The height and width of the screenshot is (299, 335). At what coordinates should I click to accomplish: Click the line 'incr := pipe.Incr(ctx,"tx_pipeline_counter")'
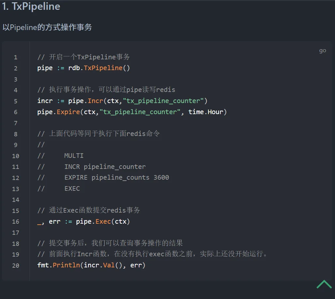pos(122,101)
